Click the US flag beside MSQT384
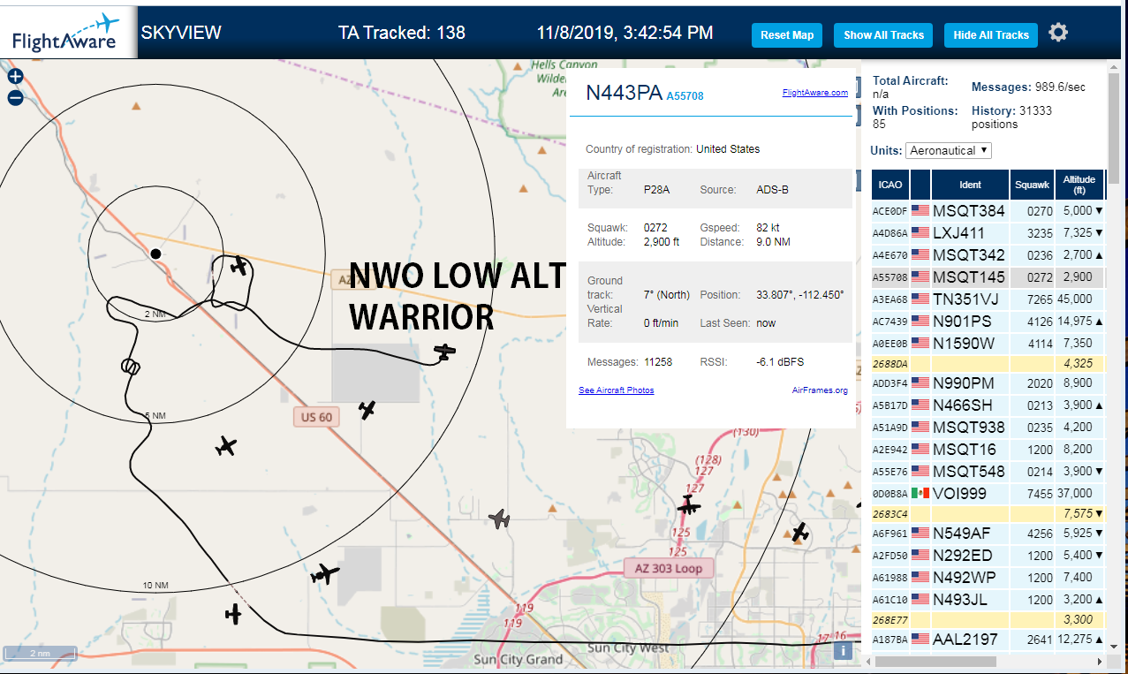This screenshot has height=674, width=1128. click(x=920, y=210)
